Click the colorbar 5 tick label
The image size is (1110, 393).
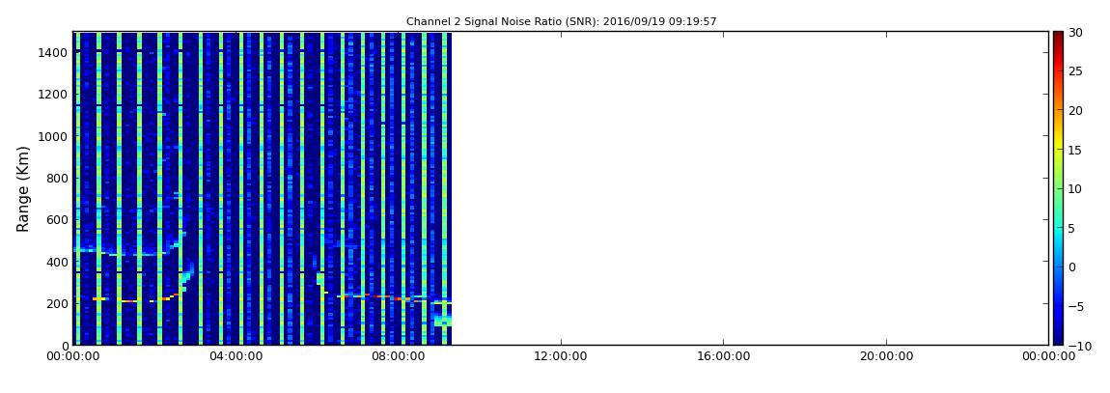pyautogui.click(x=1072, y=228)
